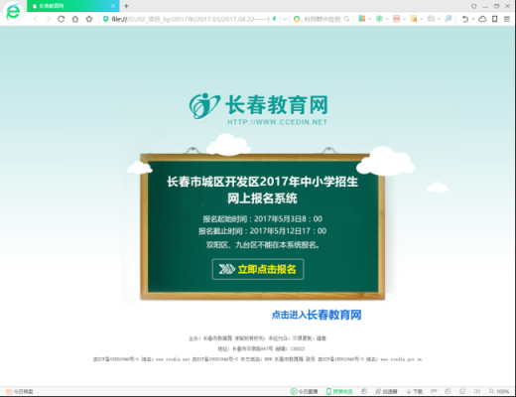Close the 长春教育网 tab

[113, 6]
